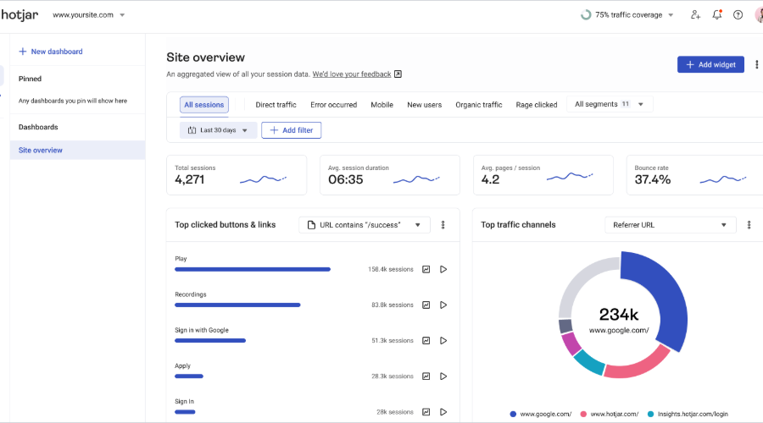The width and height of the screenshot is (763, 423).
Task: Open trend chart icon for Recordings row
Action: coord(426,305)
